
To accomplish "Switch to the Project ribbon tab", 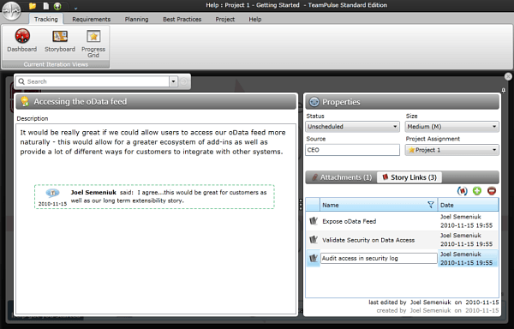I will [x=224, y=19].
